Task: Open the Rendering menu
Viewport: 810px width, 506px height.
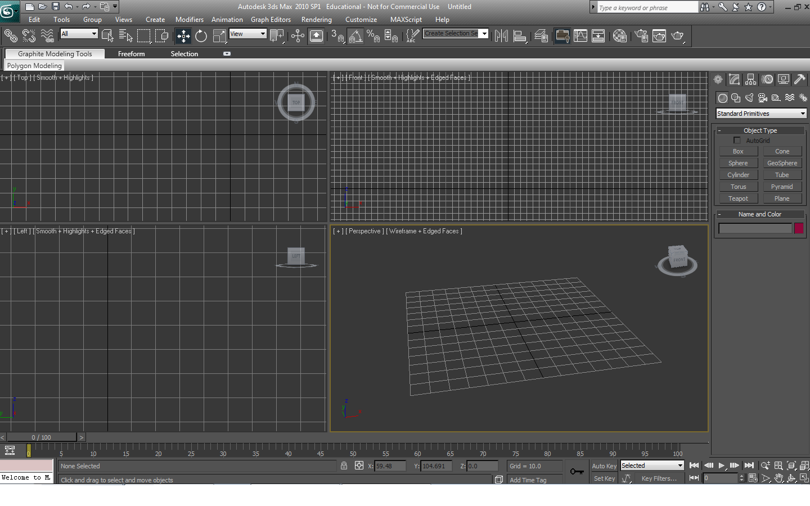Action: (317, 19)
